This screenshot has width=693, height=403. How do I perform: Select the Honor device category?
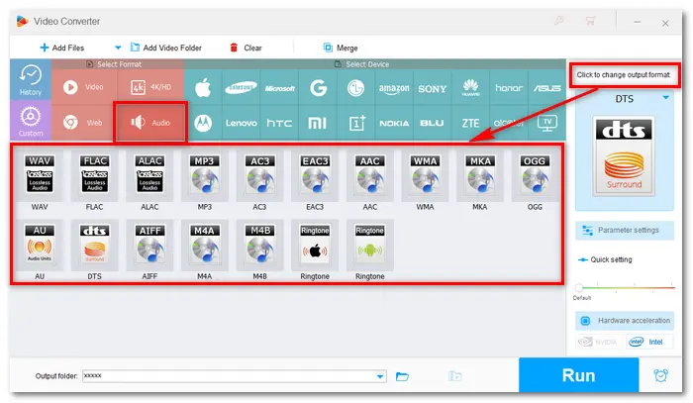coord(509,87)
